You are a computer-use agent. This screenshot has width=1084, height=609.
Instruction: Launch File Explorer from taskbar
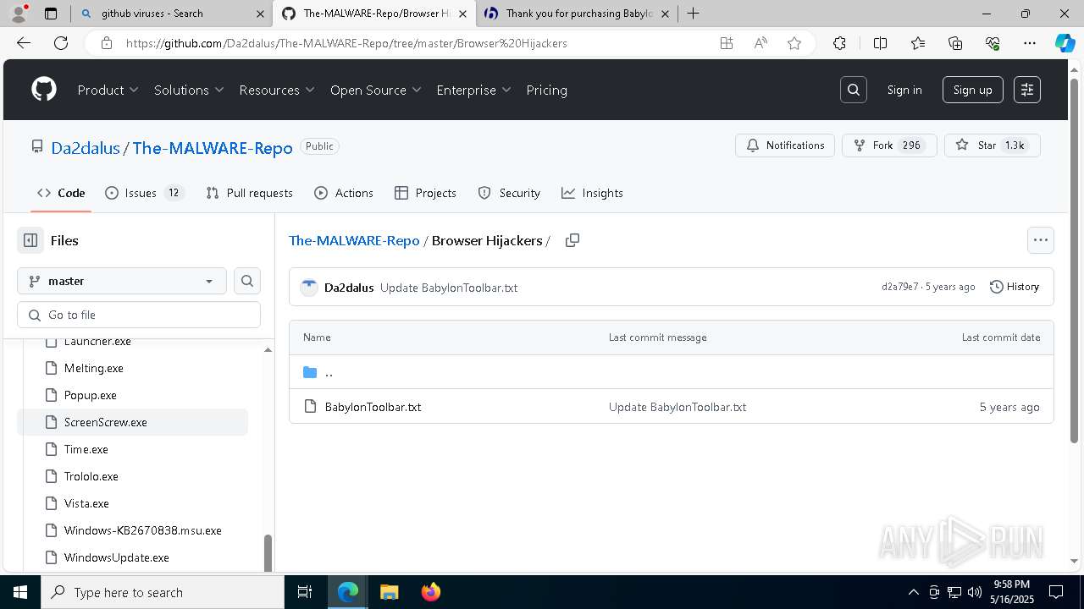[389, 592]
